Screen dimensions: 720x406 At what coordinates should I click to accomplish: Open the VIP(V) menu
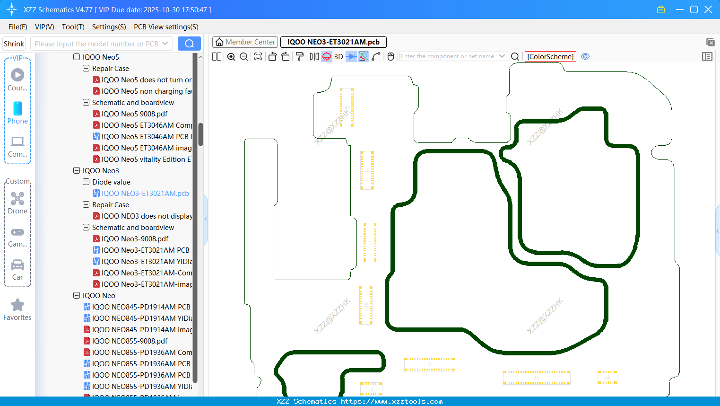[x=44, y=27]
